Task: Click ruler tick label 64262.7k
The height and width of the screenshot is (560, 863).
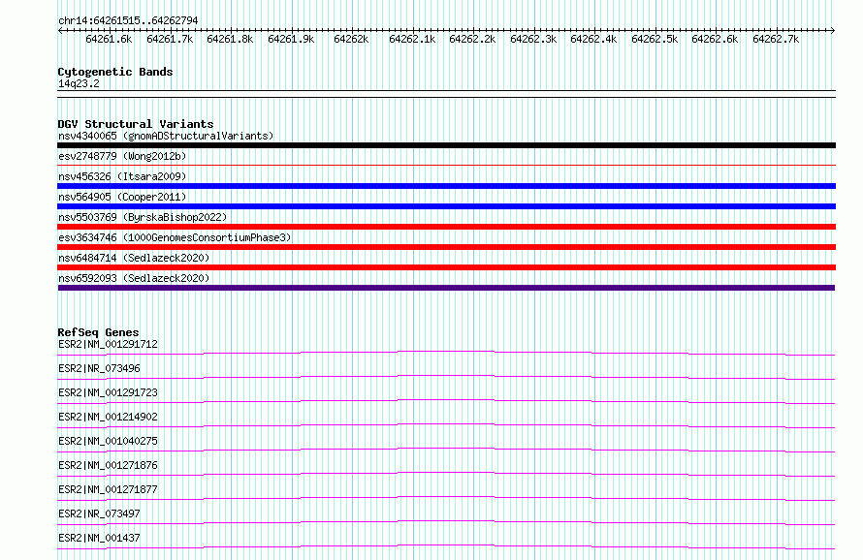Action: [776, 40]
